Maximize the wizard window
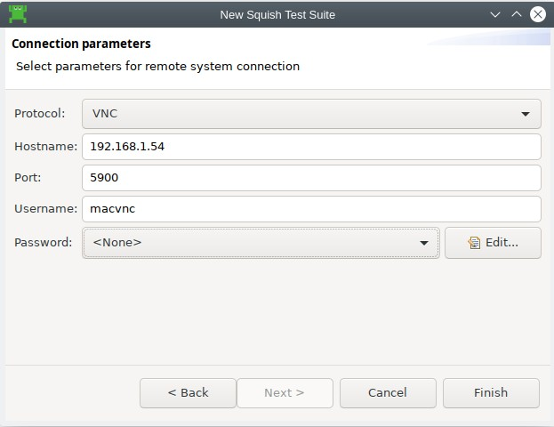This screenshot has width=554, height=427. pos(516,14)
